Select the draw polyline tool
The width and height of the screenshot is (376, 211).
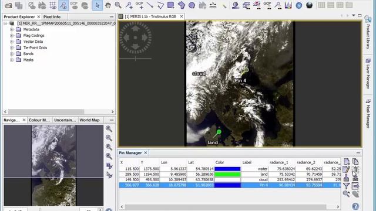tap(160, 5)
